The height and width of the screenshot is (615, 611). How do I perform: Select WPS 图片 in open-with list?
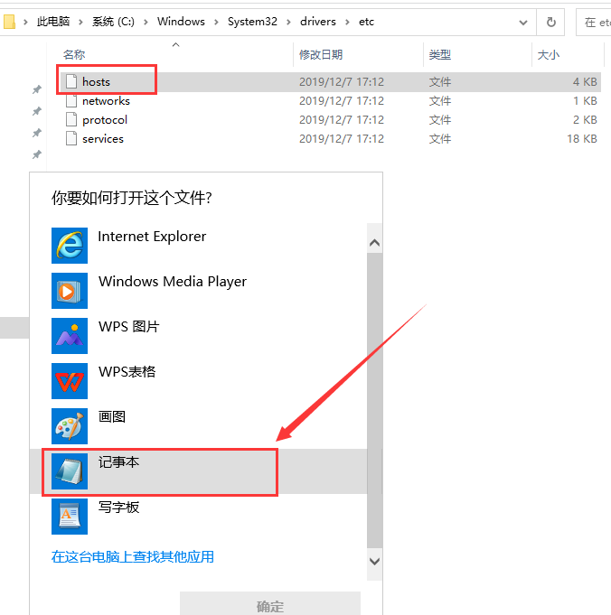point(198,336)
